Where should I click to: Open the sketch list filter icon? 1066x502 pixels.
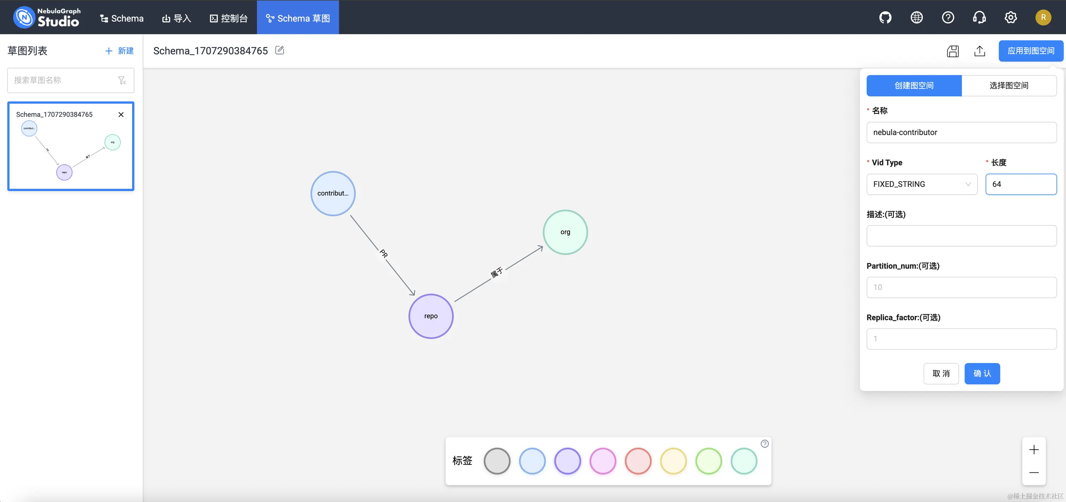coord(122,80)
